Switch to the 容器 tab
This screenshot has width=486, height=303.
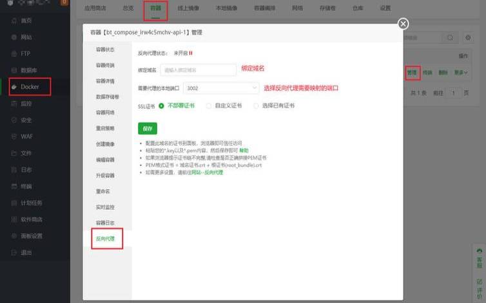pos(155,8)
